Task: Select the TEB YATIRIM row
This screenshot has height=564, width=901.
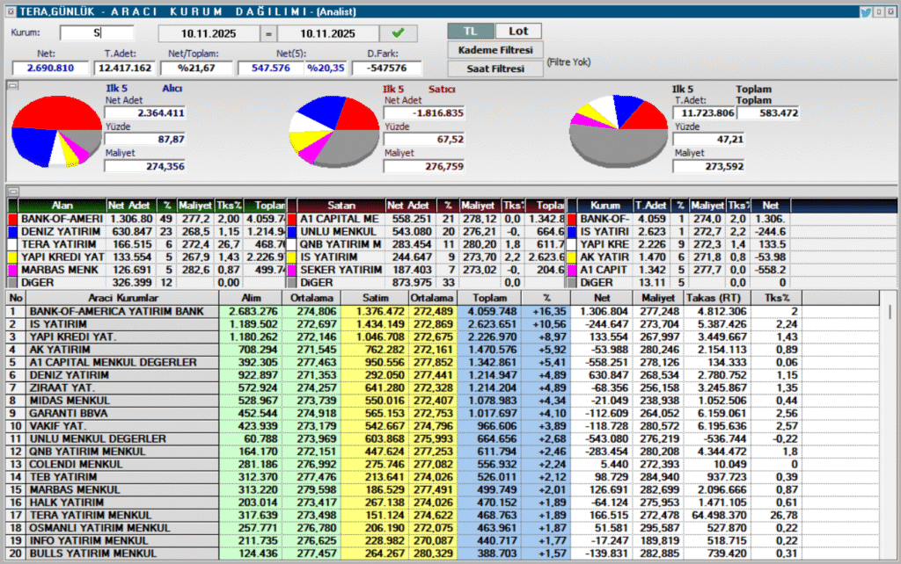Action: 443,477
